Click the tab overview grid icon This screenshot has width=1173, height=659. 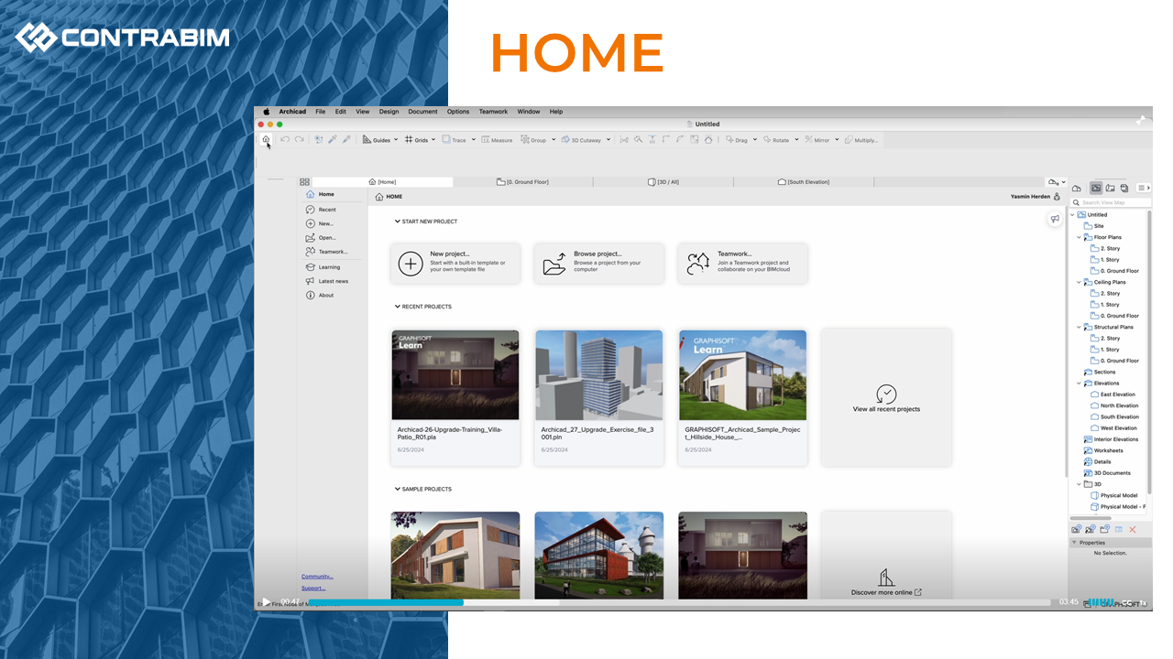(x=304, y=182)
